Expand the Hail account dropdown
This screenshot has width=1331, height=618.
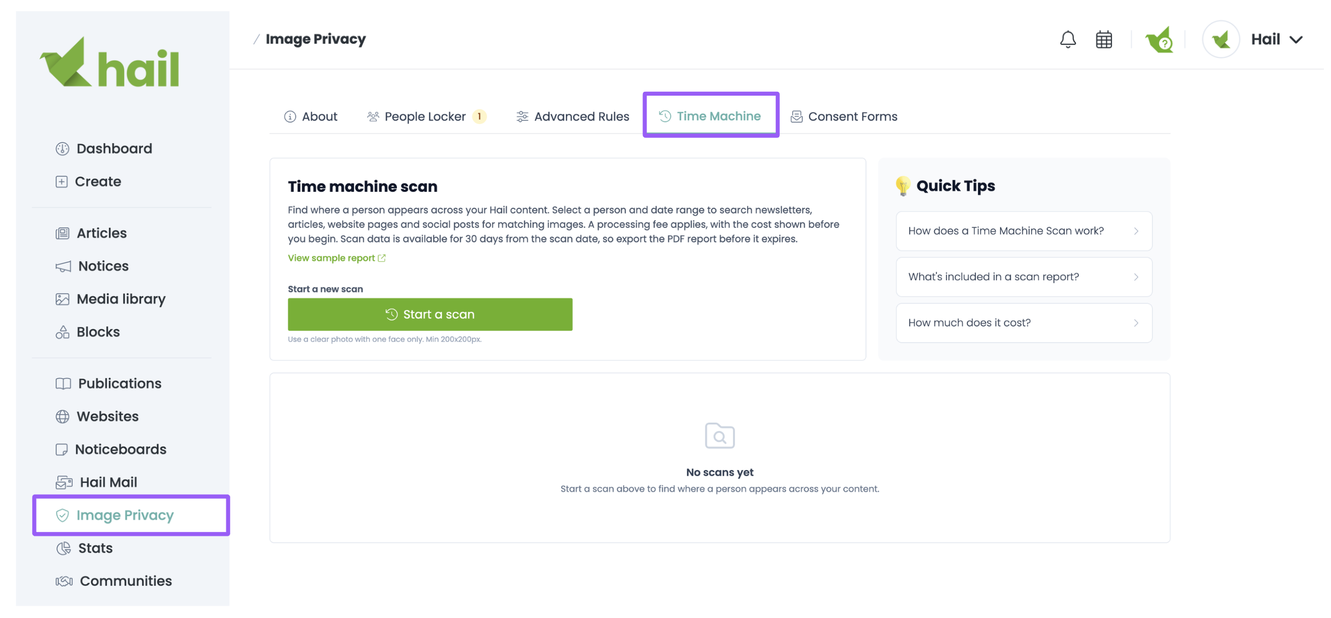[x=1254, y=39]
